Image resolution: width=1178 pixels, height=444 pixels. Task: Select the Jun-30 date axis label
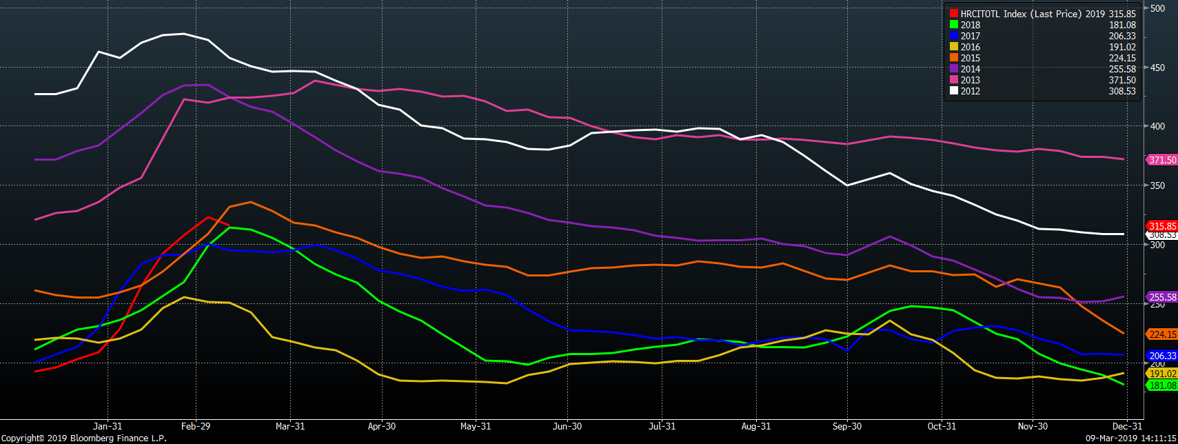click(x=567, y=426)
